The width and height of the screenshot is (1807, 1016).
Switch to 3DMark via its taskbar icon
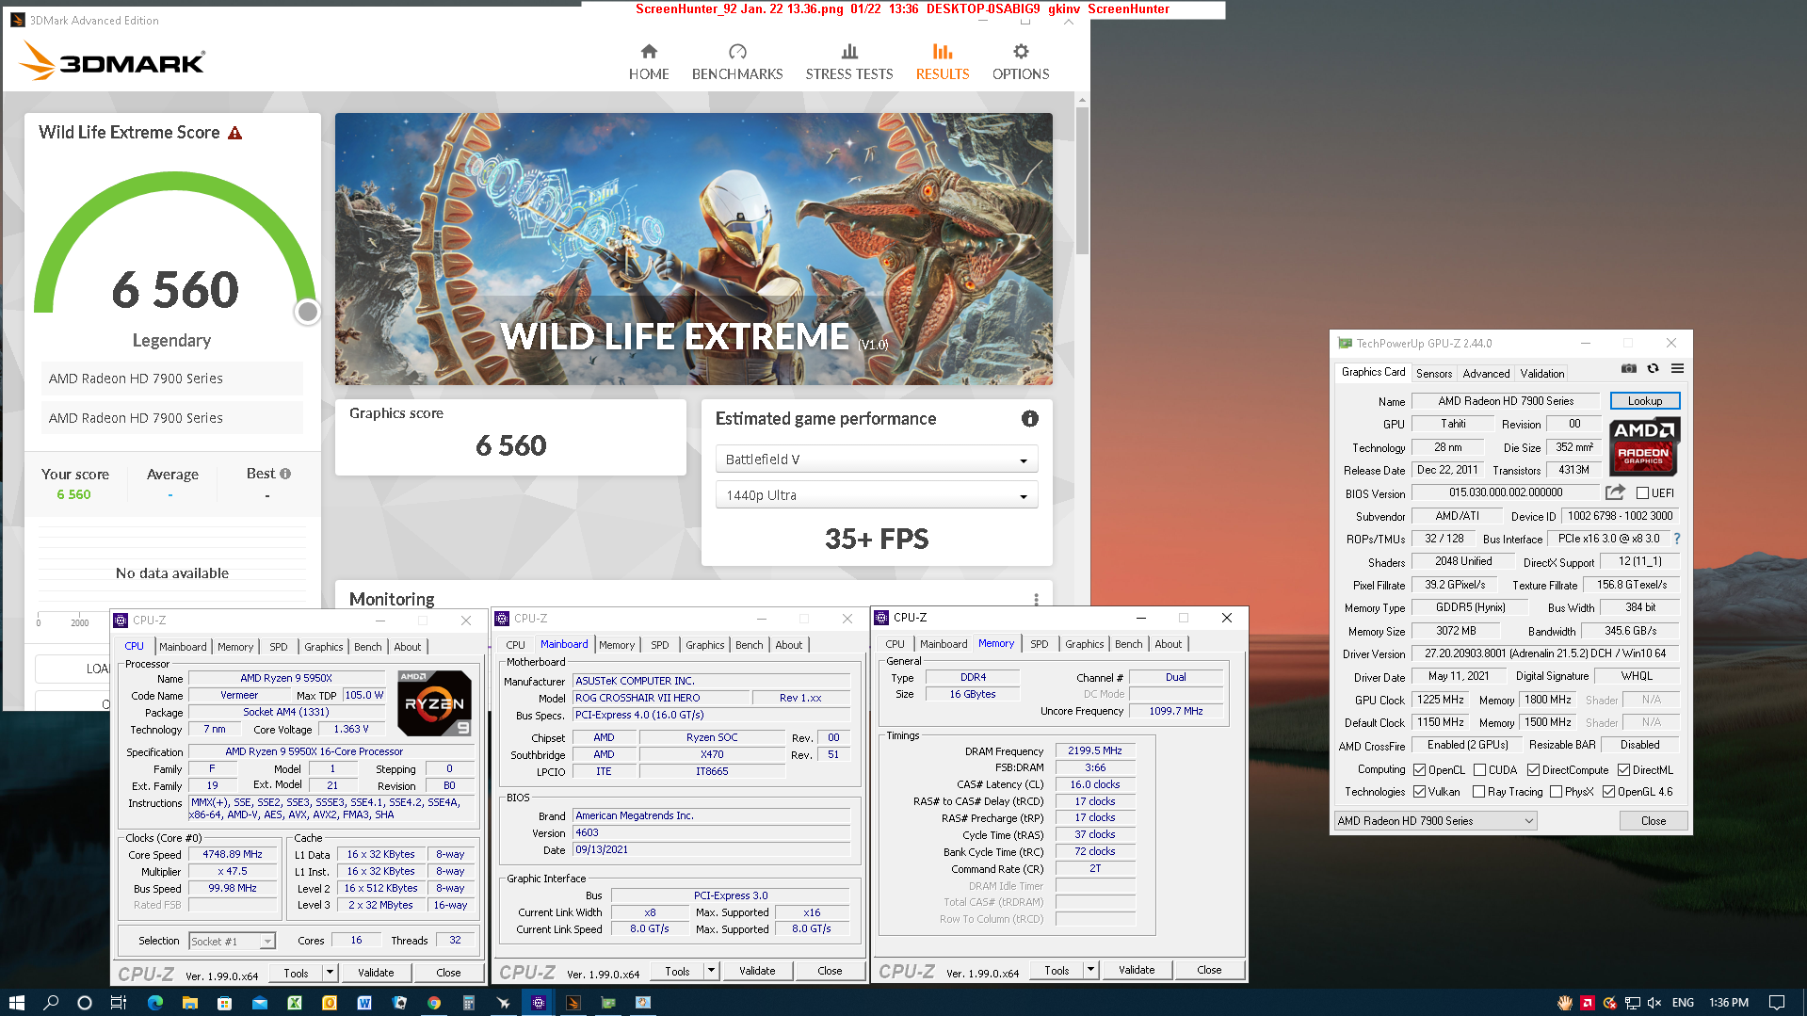[573, 1002]
